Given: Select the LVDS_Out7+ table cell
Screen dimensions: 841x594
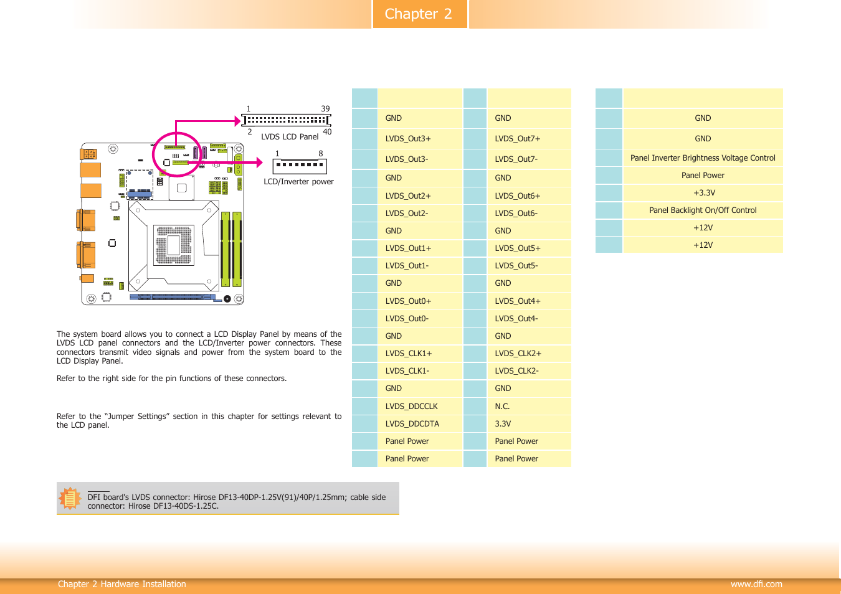Looking at the screenshot, I should [529, 139].
